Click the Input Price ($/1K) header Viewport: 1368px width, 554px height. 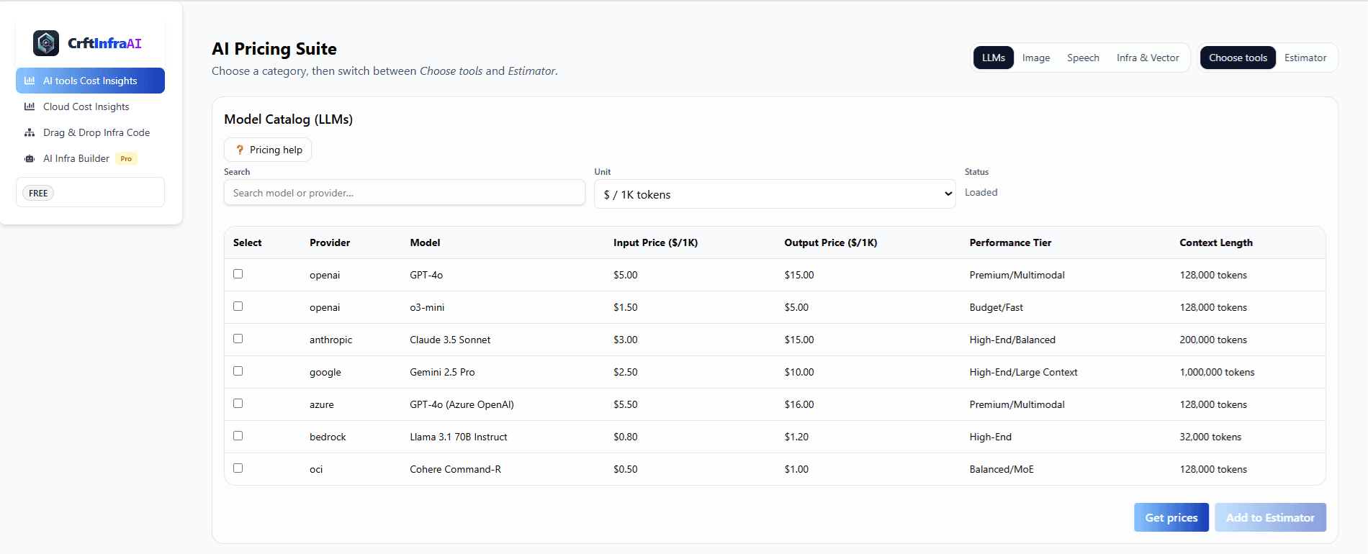point(655,242)
